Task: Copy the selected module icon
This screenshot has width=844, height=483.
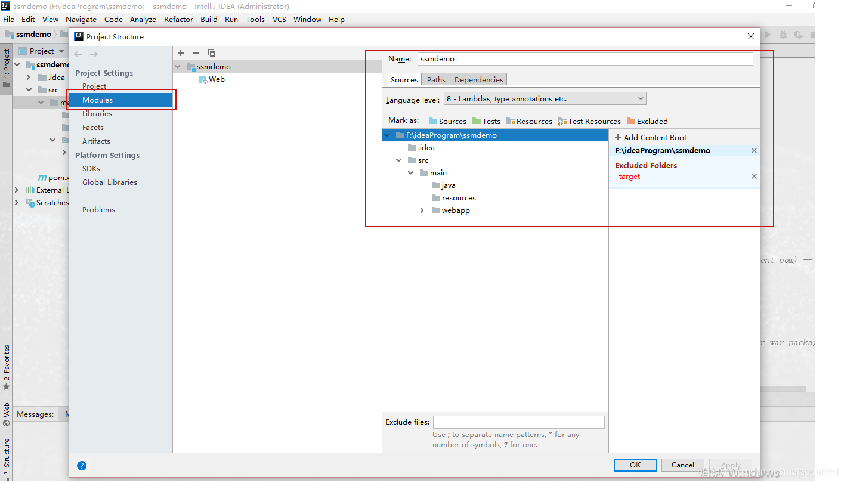Action: (x=212, y=53)
